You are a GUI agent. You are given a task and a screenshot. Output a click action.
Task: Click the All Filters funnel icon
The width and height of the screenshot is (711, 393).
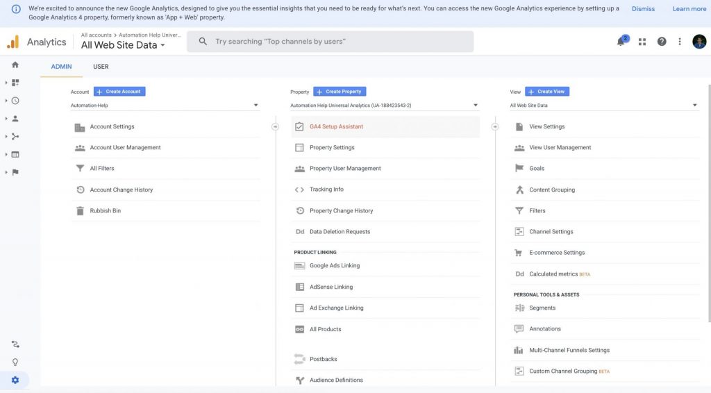tap(80, 168)
